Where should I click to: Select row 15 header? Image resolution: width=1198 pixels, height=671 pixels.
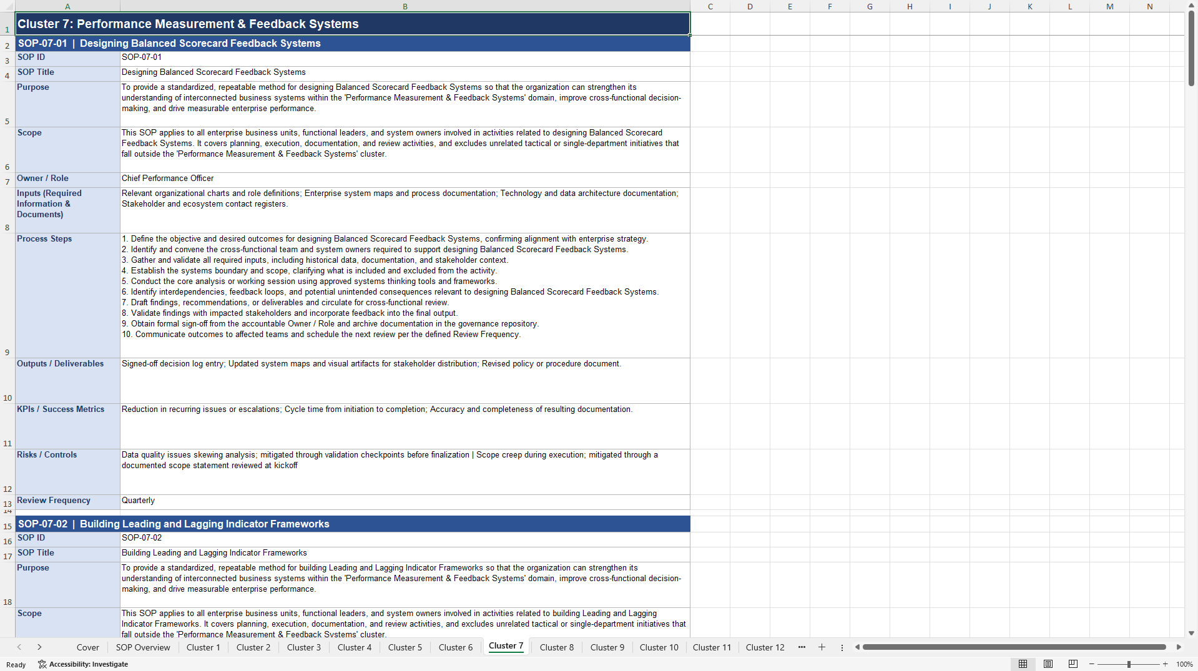7,524
